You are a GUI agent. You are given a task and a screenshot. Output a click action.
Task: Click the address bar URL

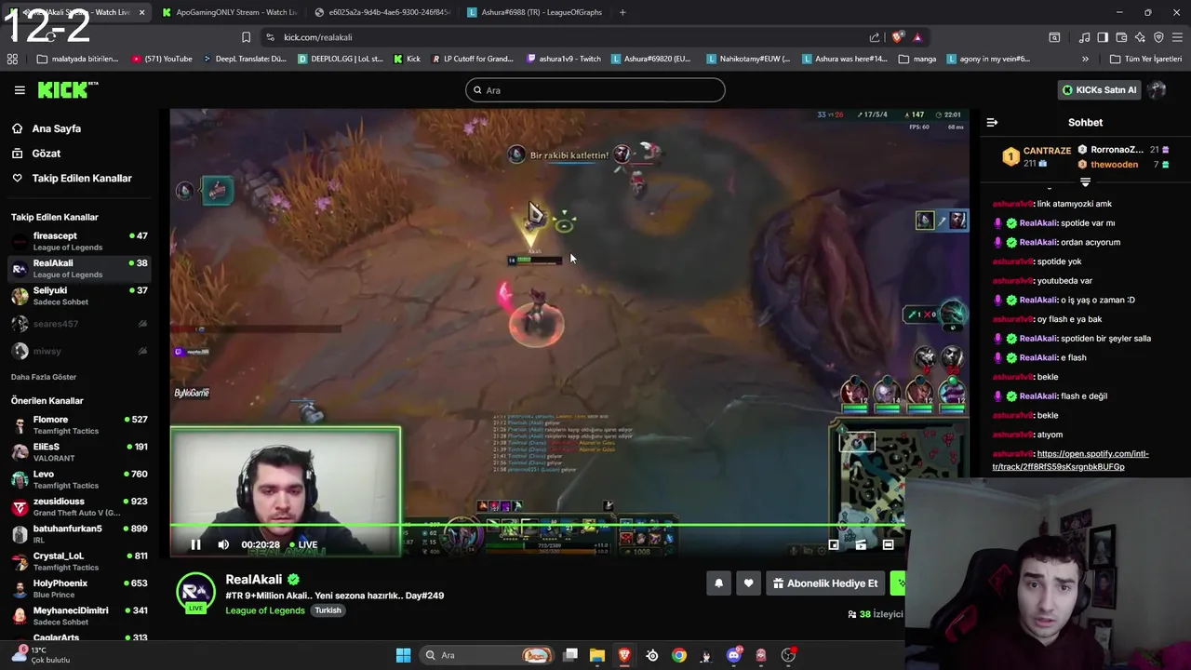tap(318, 37)
